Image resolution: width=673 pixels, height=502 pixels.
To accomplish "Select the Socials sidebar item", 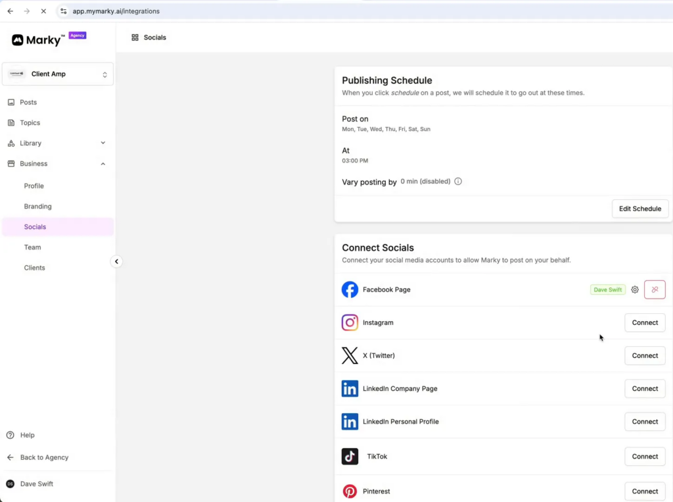I will [x=58, y=227].
